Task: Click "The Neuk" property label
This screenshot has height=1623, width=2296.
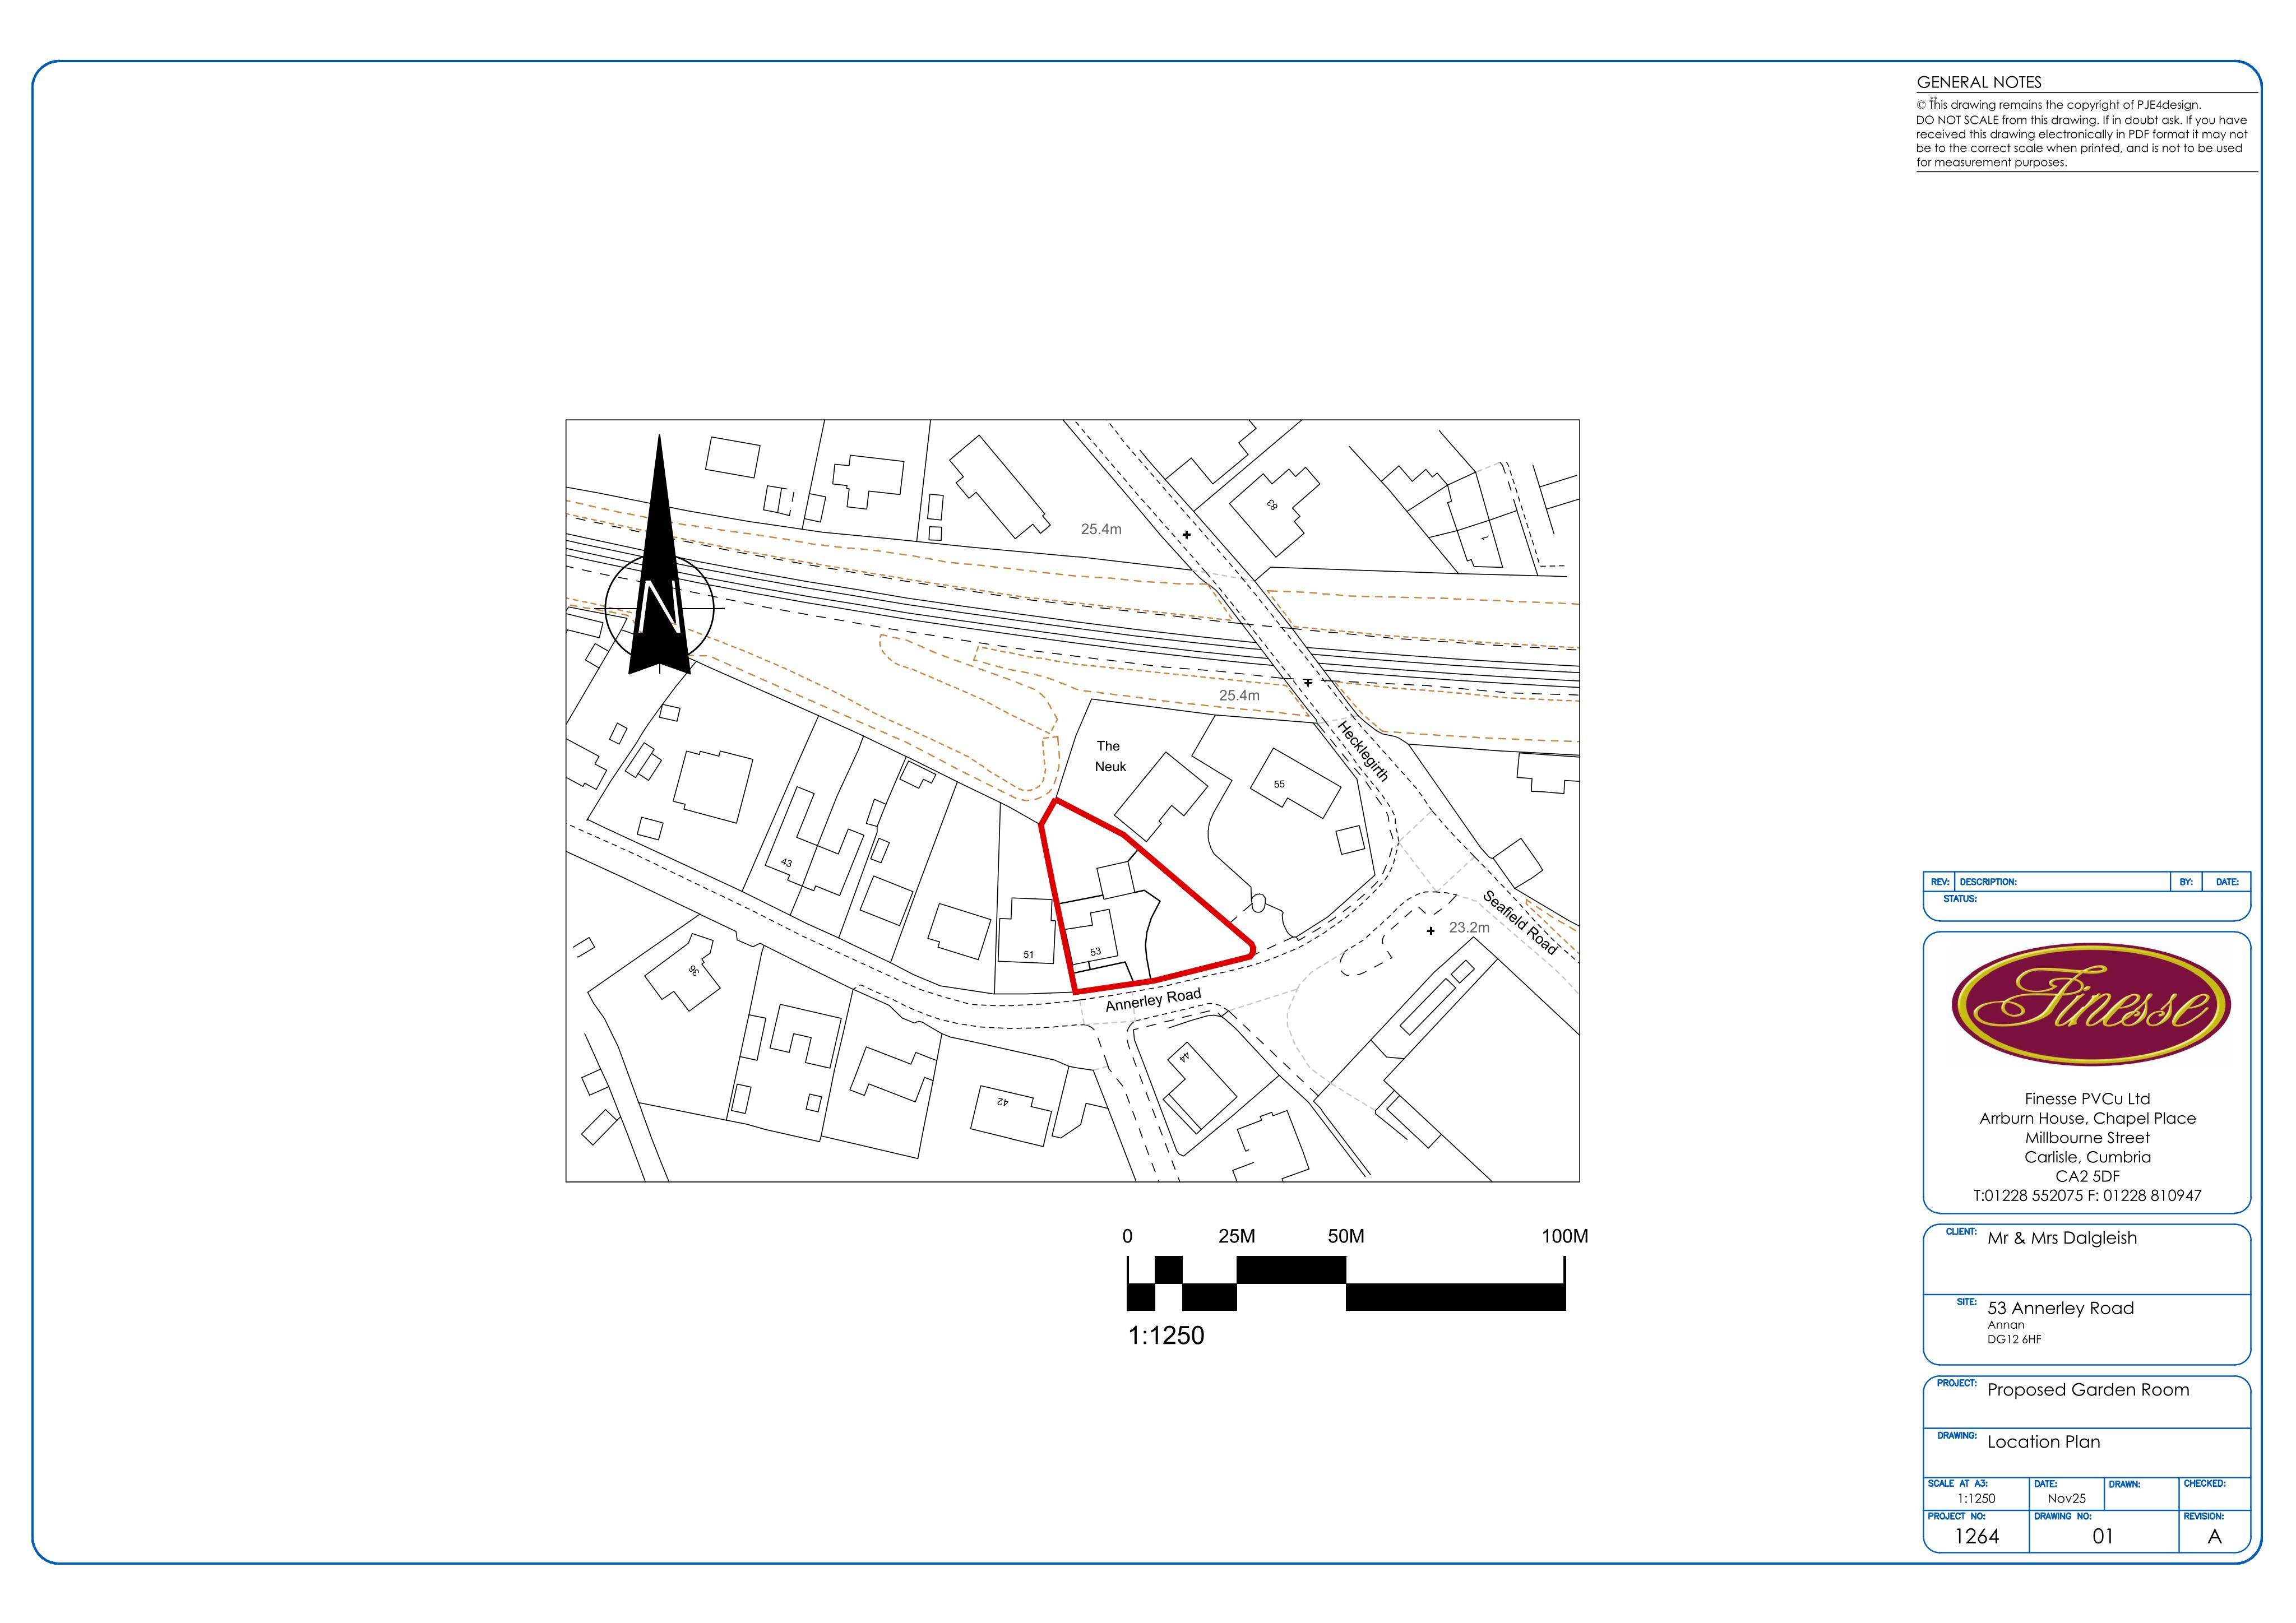Action: point(1109,756)
